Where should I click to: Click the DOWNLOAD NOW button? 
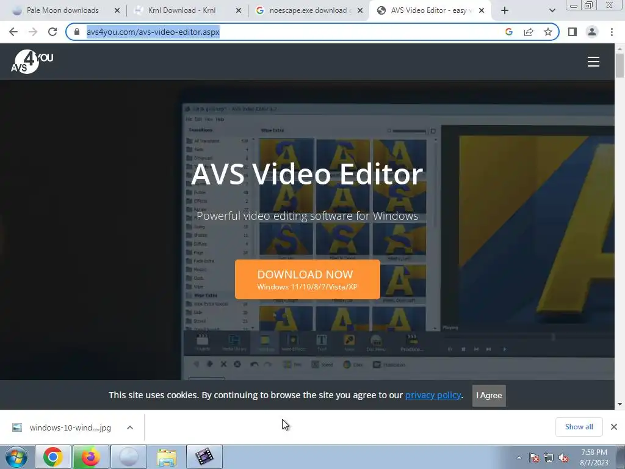tap(308, 279)
